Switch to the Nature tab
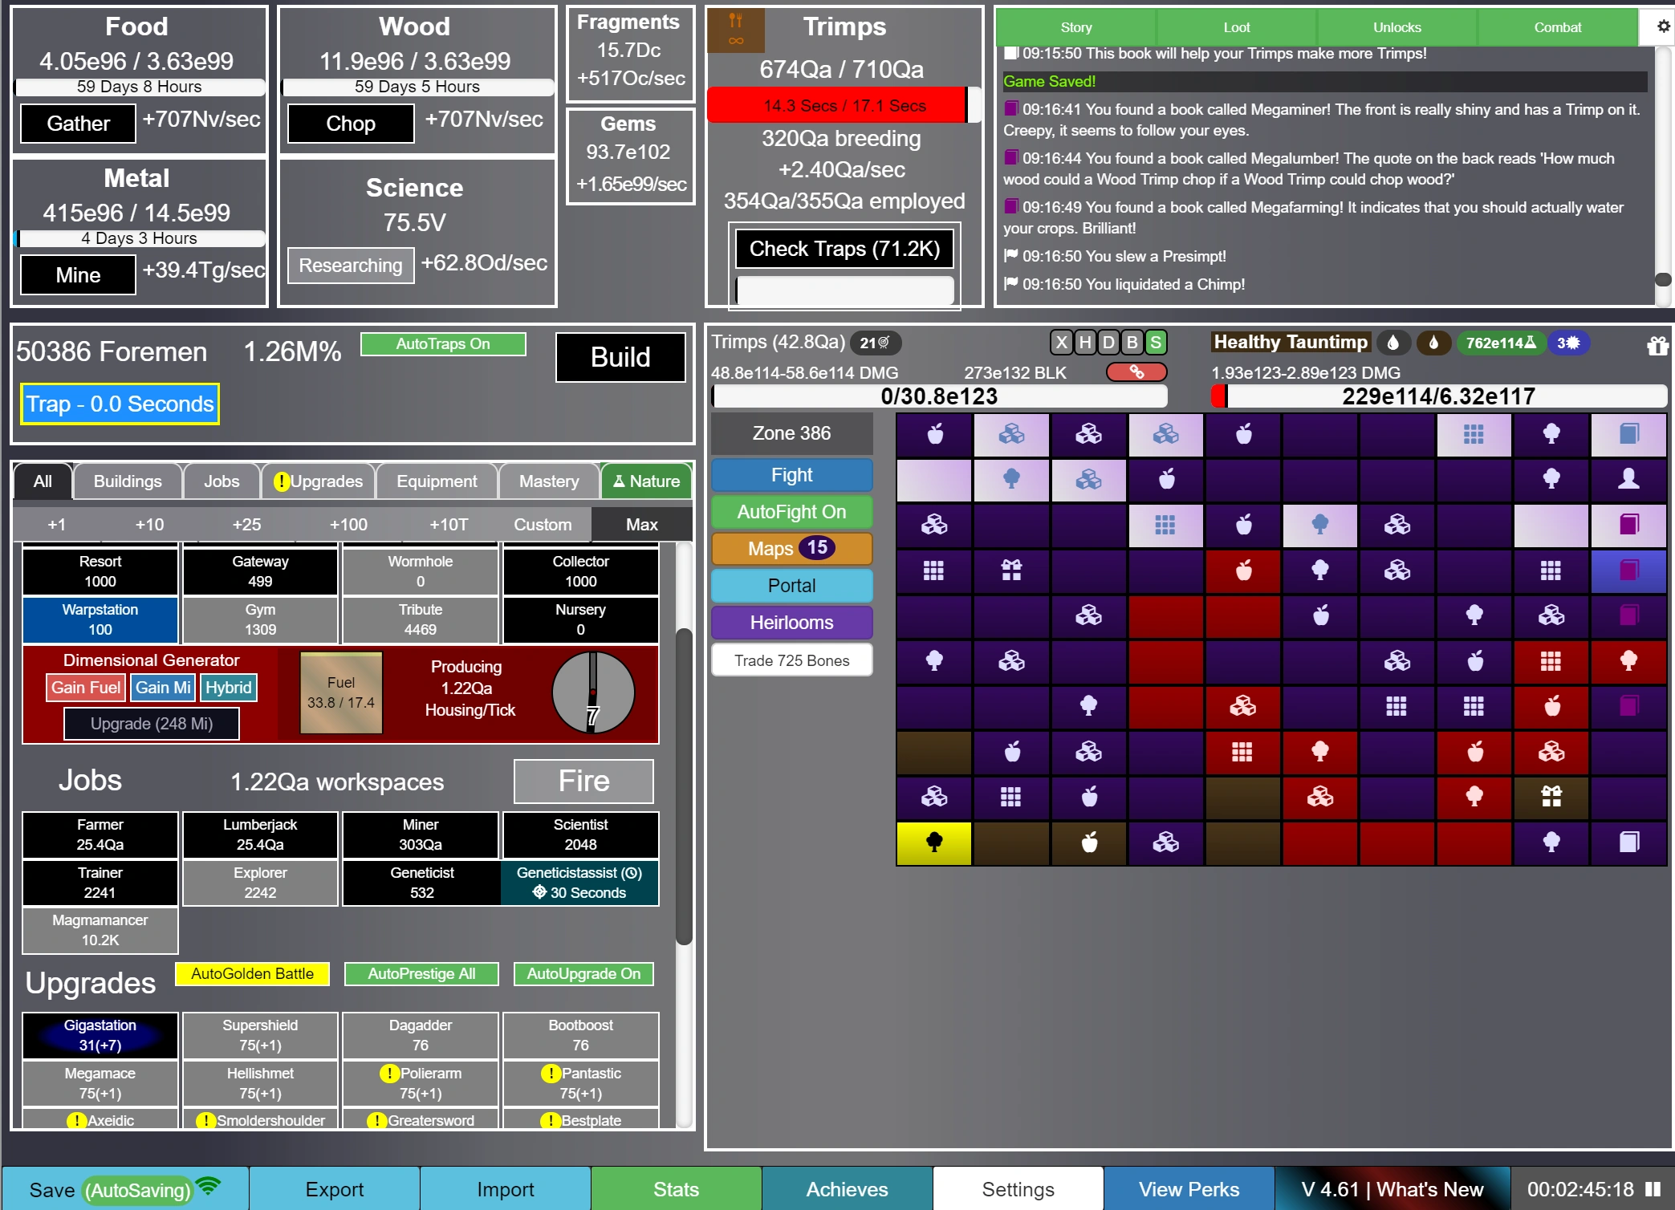 click(x=646, y=481)
